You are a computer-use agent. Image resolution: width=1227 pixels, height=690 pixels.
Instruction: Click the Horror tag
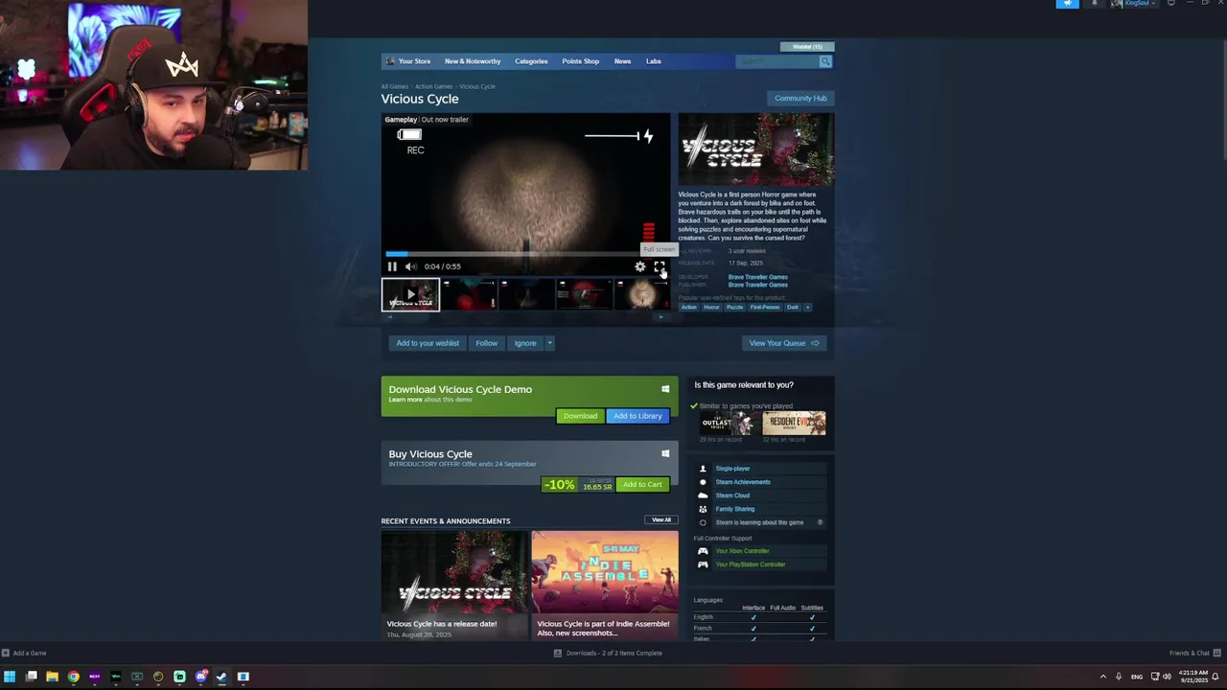711,308
